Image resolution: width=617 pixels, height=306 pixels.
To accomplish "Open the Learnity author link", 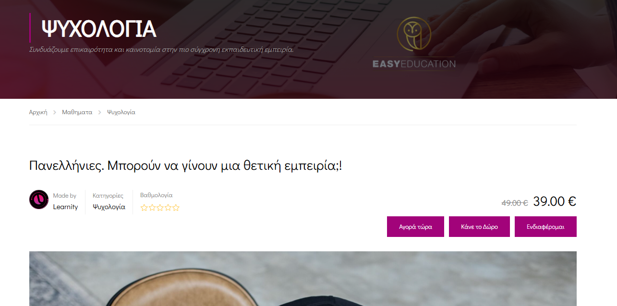I will pyautogui.click(x=65, y=207).
